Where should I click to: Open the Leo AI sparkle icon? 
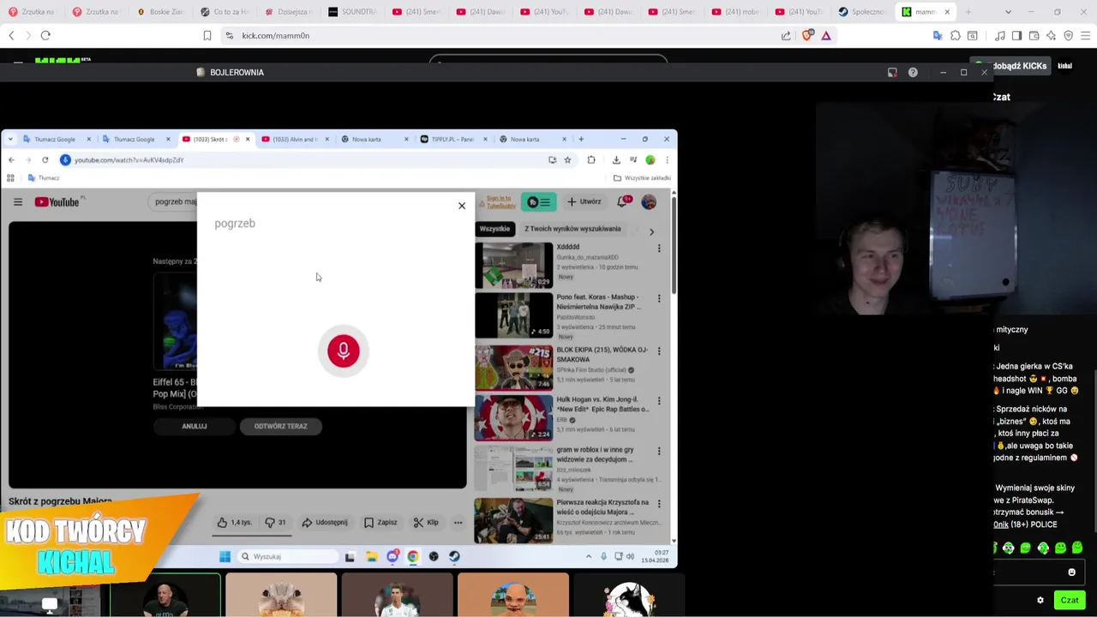pos(1051,35)
